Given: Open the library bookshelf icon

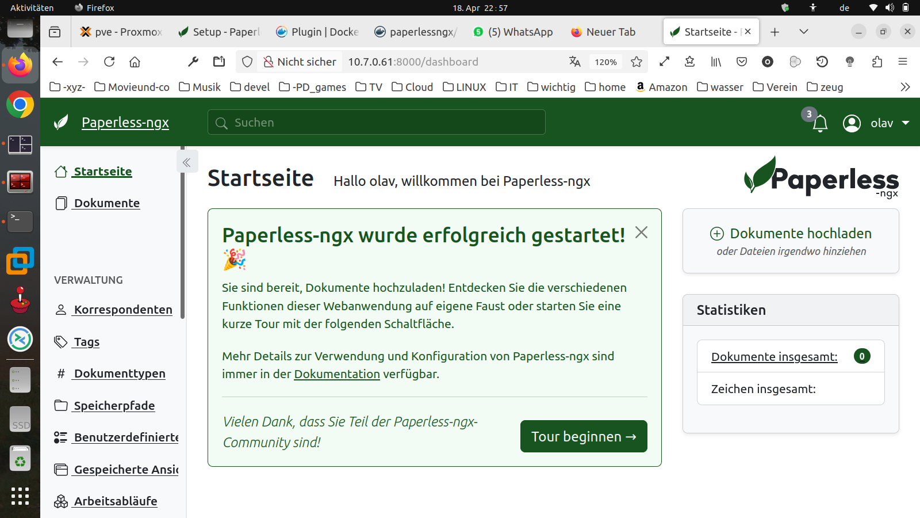Looking at the screenshot, I should 716,62.
